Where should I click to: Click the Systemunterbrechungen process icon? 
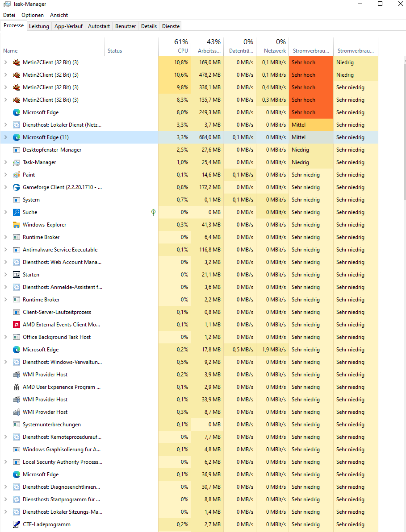pyautogui.click(x=17, y=425)
